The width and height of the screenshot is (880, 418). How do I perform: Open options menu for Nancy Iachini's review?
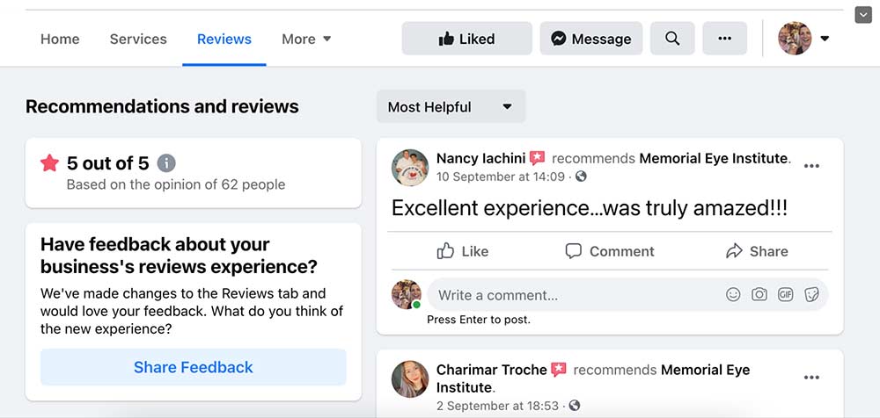click(x=811, y=166)
